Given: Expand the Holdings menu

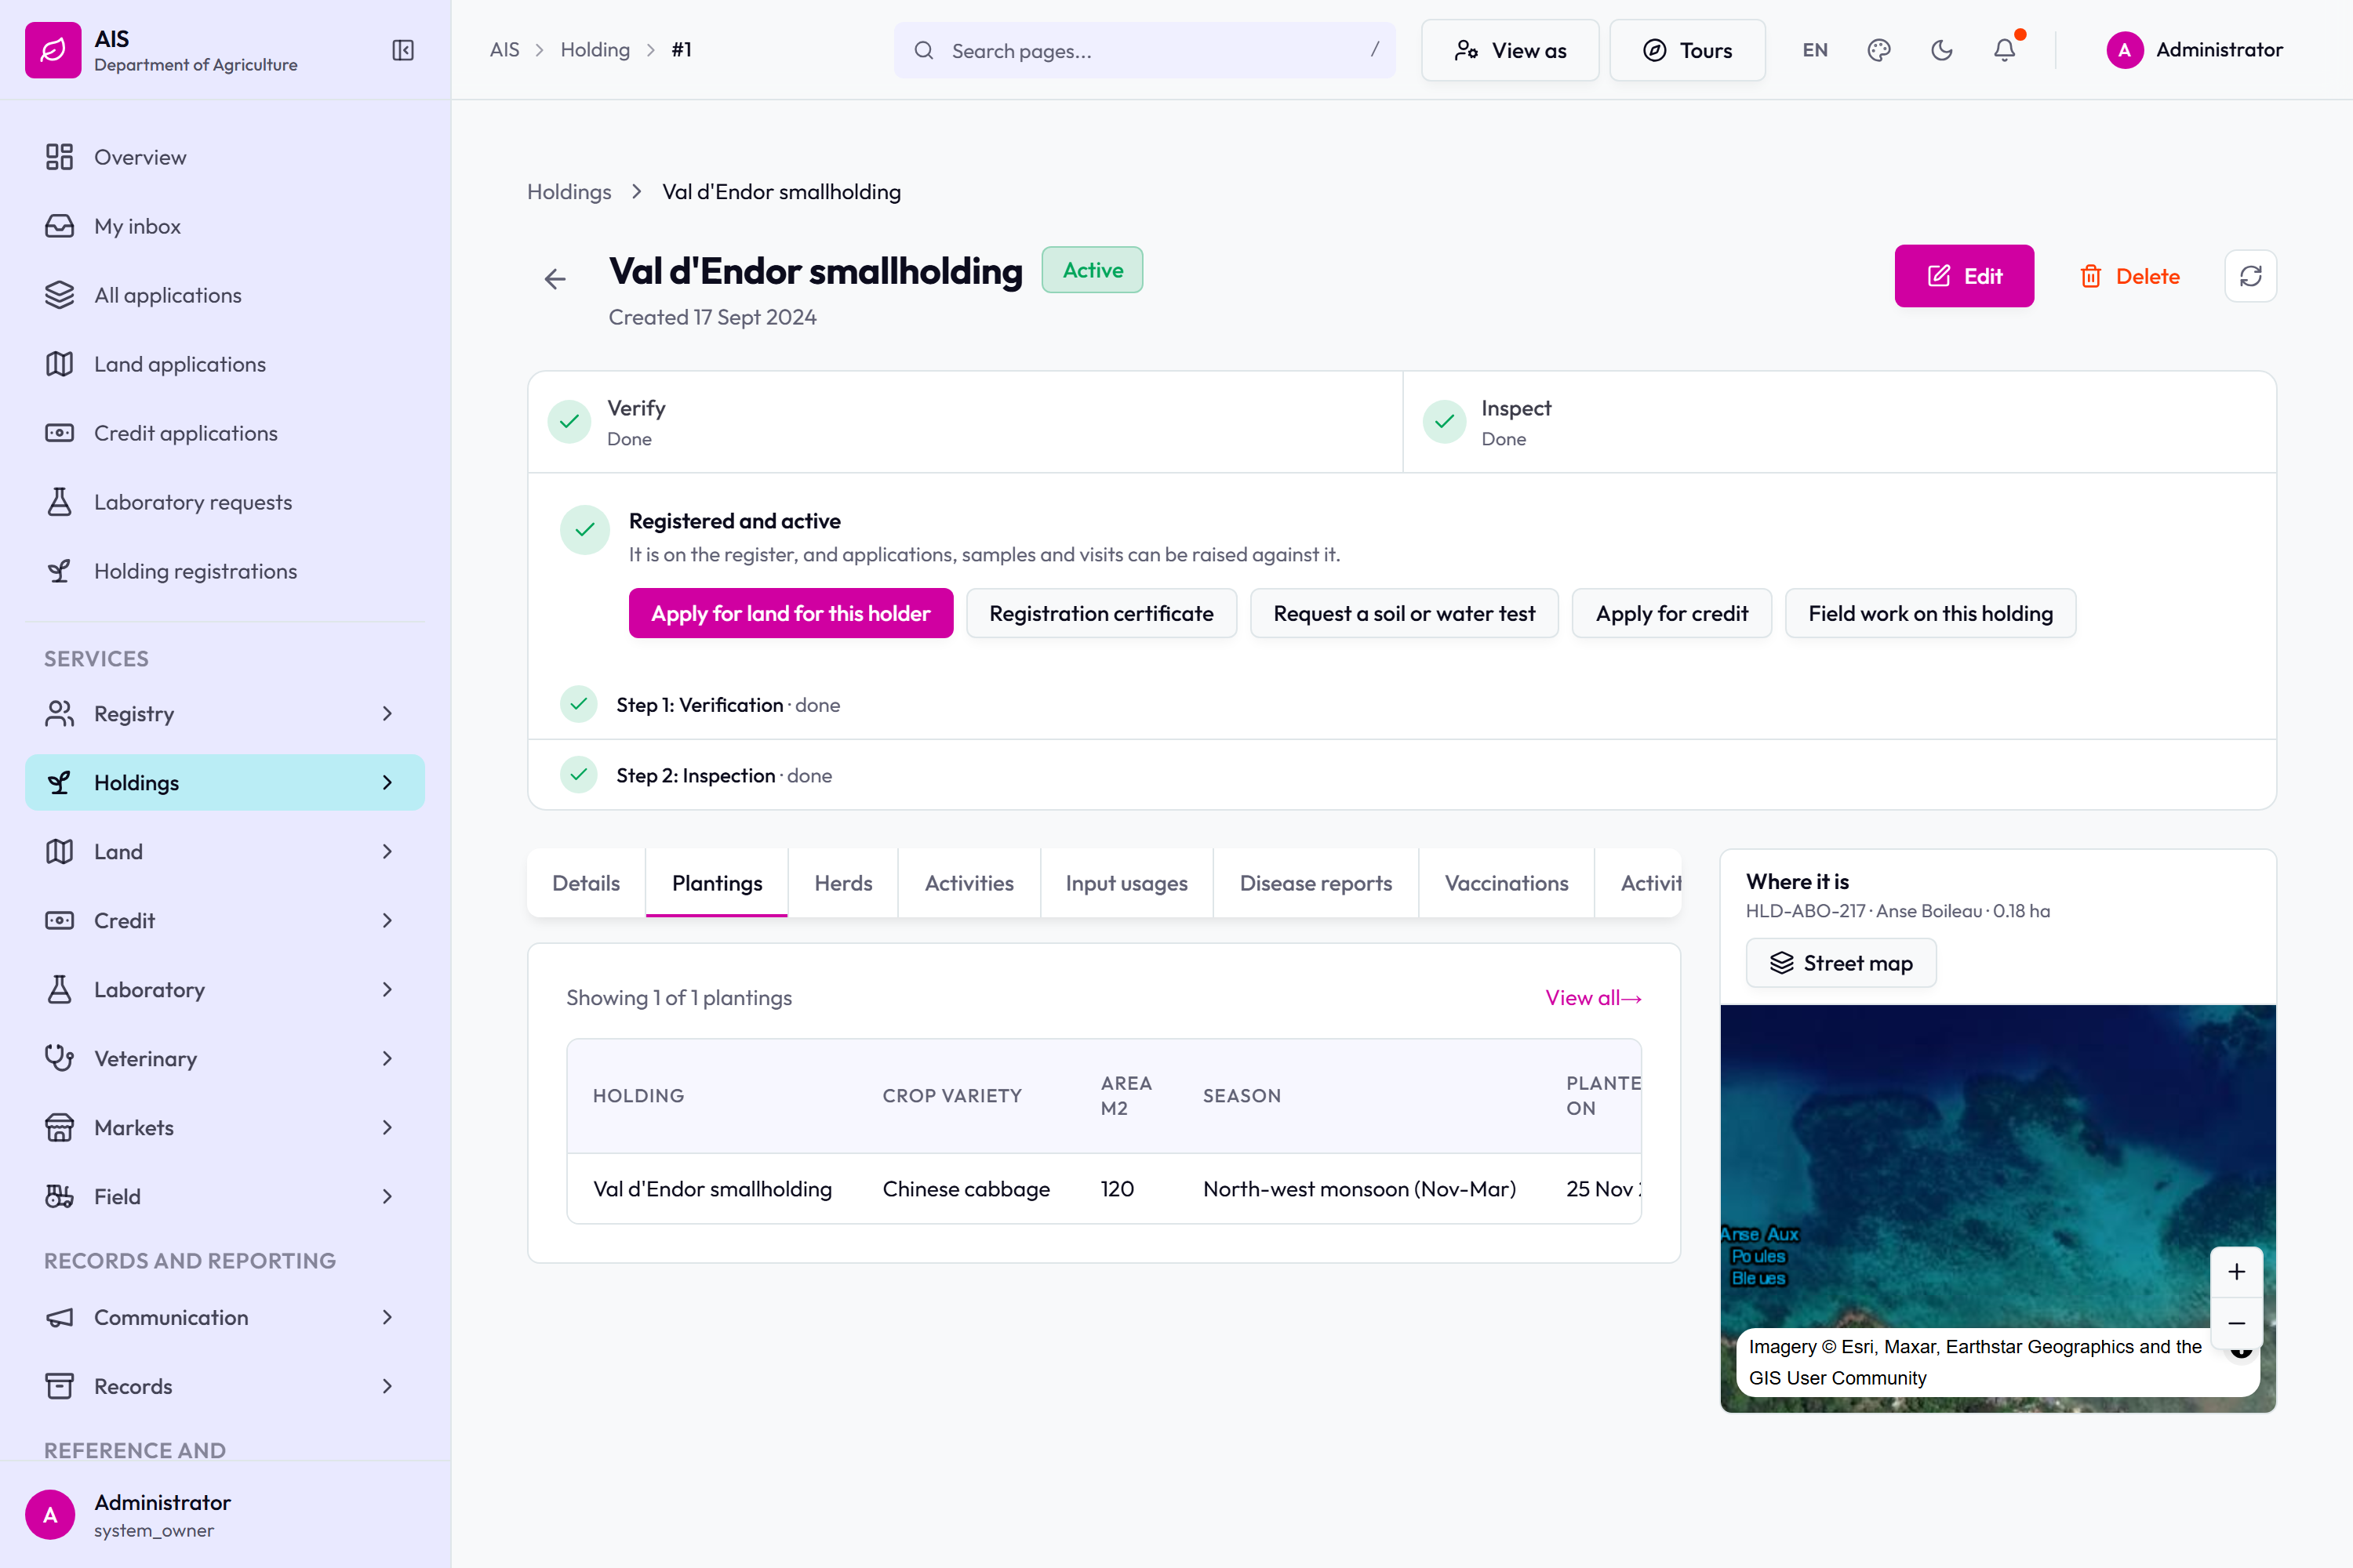Looking at the screenshot, I should pos(225,783).
